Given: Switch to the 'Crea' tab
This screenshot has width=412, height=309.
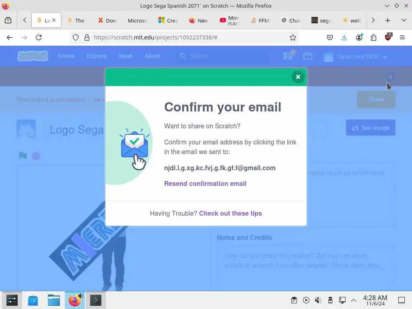Looking at the screenshot, I should (x=168, y=20).
